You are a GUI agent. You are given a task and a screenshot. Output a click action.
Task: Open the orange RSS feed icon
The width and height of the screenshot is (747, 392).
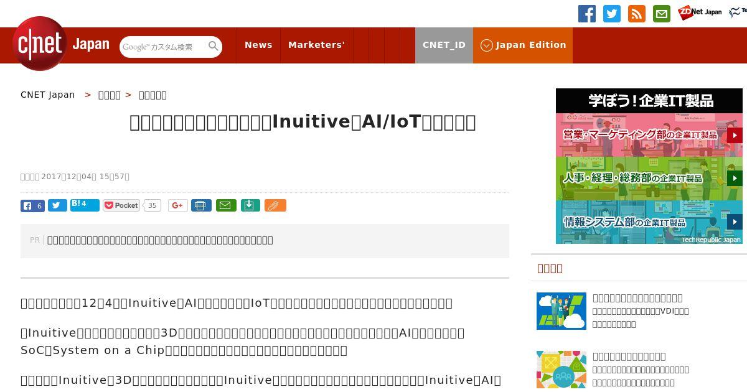pos(637,14)
